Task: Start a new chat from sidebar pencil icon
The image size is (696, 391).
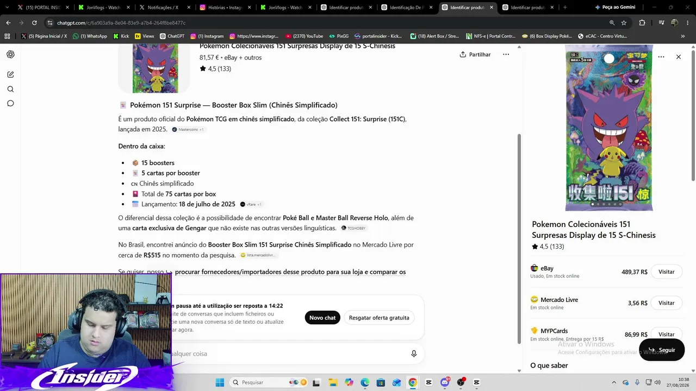Action: click(x=10, y=74)
